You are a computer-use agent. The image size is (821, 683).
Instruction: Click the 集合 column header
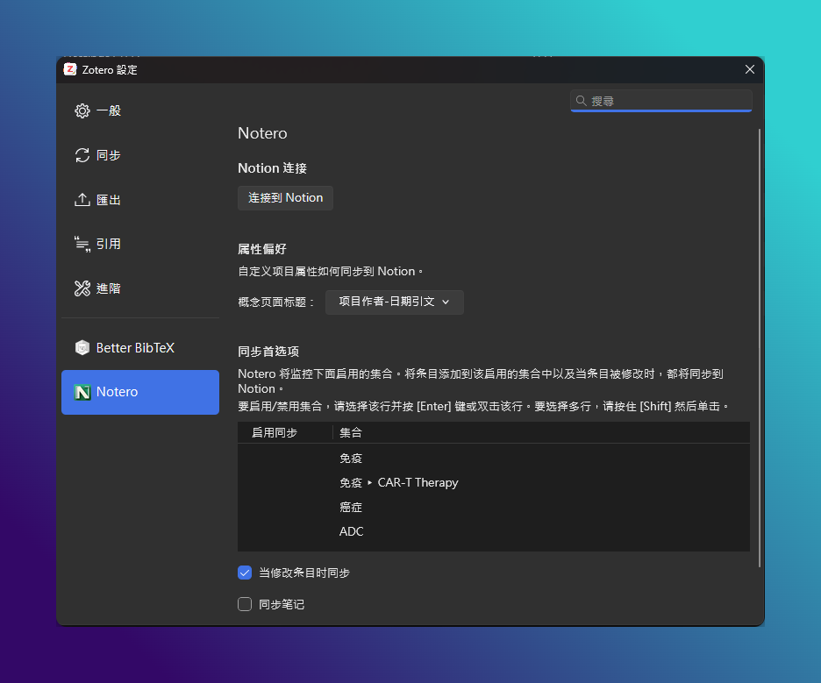pyautogui.click(x=541, y=433)
